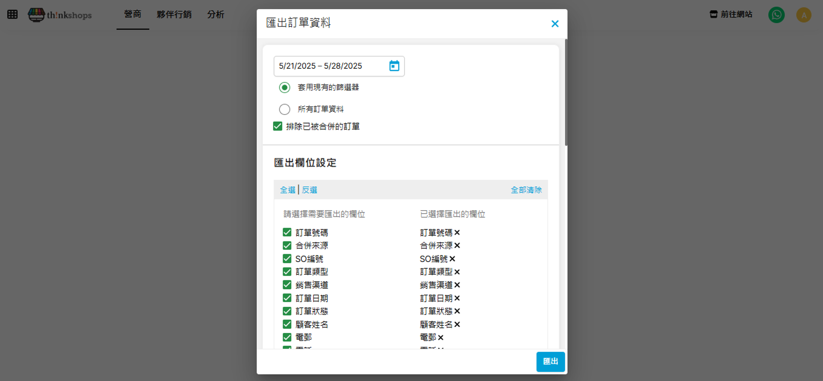Screen dimensions: 823x381
Task: Remove SO編號 from selected fields list
Action: point(452,259)
